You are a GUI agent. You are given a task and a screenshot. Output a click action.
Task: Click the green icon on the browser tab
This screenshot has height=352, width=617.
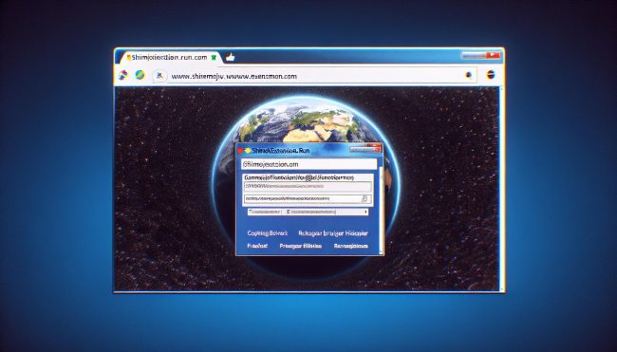point(214,58)
